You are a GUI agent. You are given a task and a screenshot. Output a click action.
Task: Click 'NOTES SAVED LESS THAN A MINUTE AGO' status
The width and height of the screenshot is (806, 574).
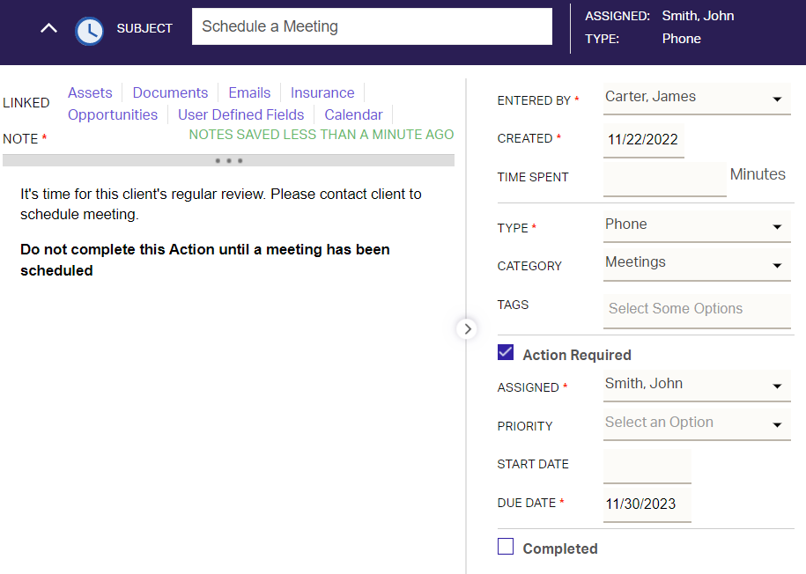(322, 135)
